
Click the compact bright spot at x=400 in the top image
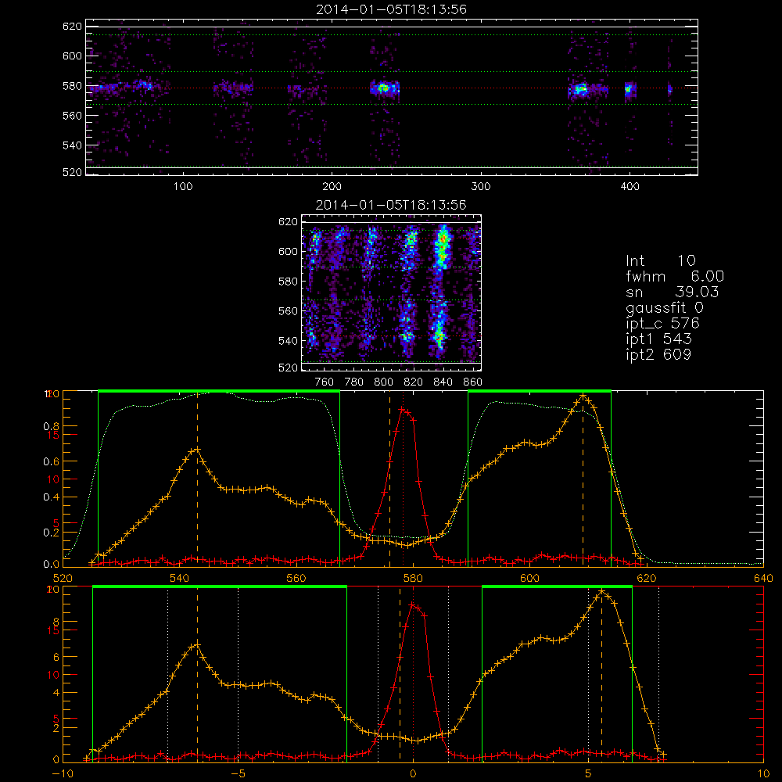point(629,90)
